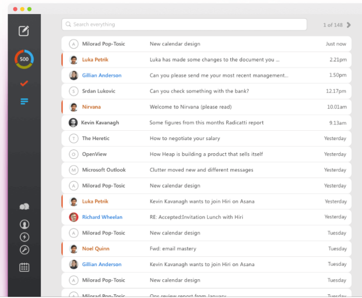The width and height of the screenshot is (362, 298).
Task: Open the 500 score ring indicator
Action: [24, 59]
